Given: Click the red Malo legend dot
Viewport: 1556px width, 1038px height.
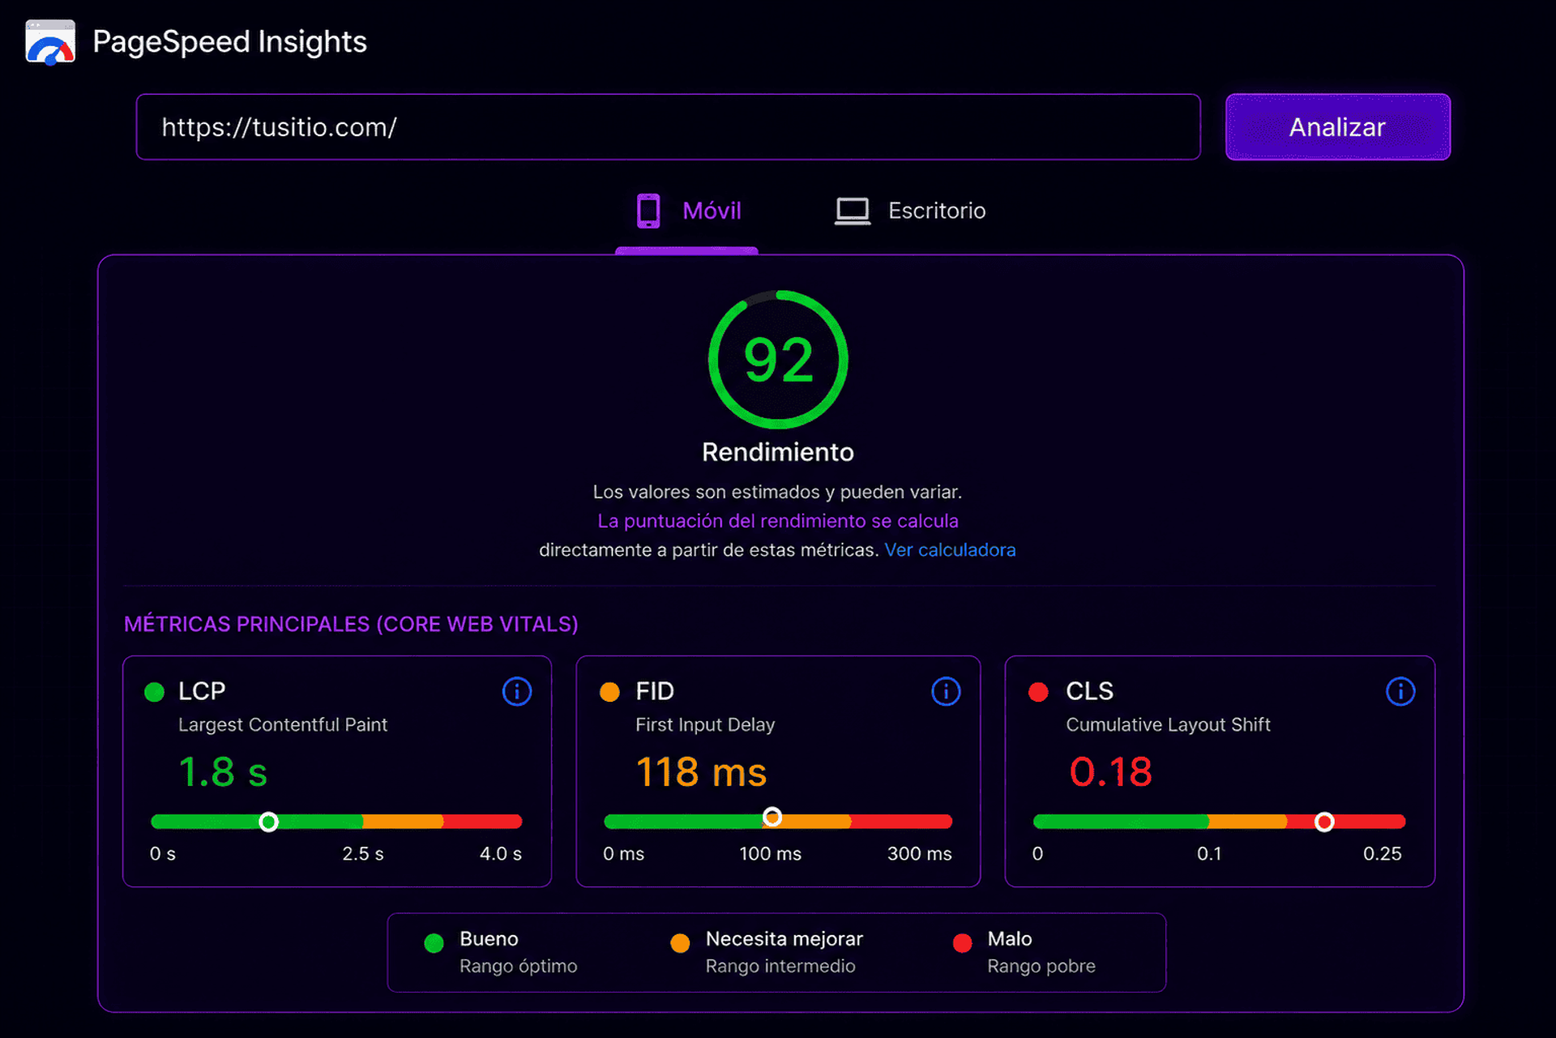Looking at the screenshot, I should pyautogui.click(x=962, y=943).
